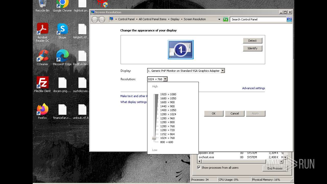Image resolution: width=327 pixels, height=184 pixels.
Task: Choose 1600 × 900 resolution label
Action: pyautogui.click(x=167, y=102)
